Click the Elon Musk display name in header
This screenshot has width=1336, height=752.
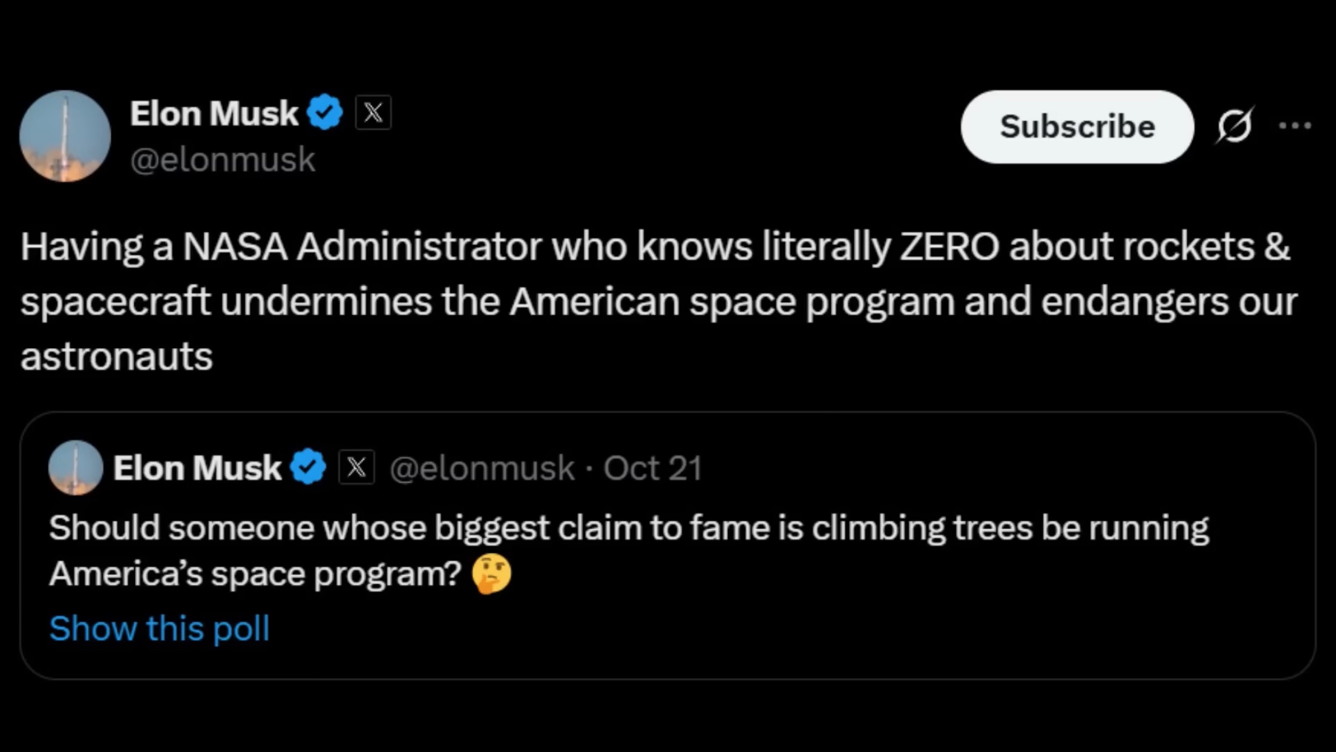point(214,113)
